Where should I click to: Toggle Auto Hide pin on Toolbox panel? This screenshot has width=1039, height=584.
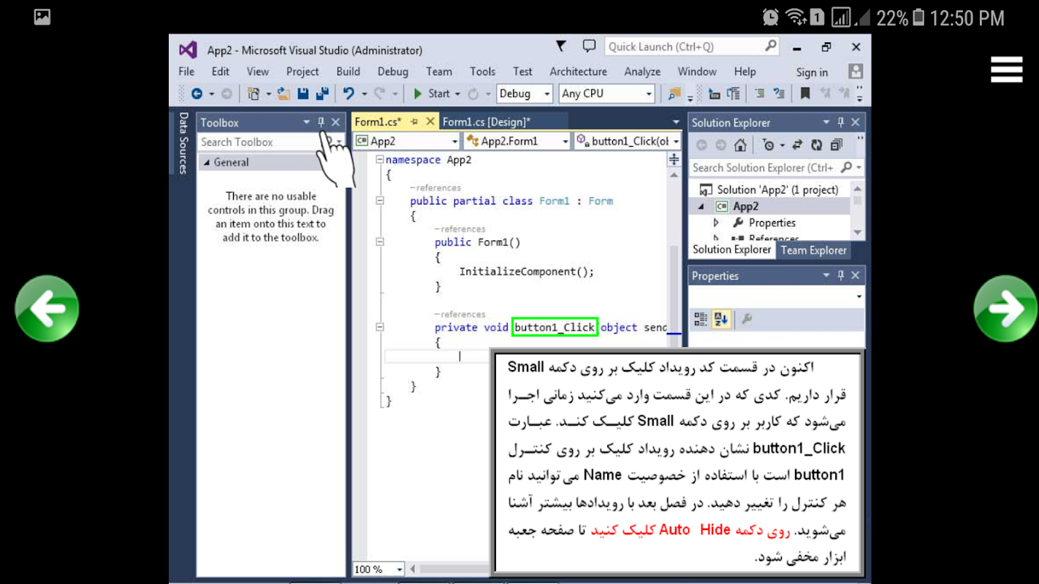tap(321, 123)
